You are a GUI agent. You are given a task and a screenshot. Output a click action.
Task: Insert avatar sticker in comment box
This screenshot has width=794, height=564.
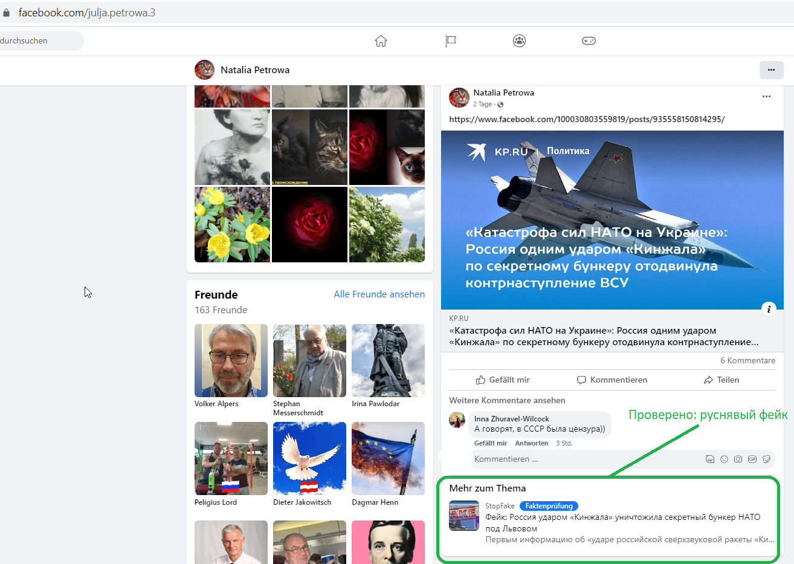710,459
